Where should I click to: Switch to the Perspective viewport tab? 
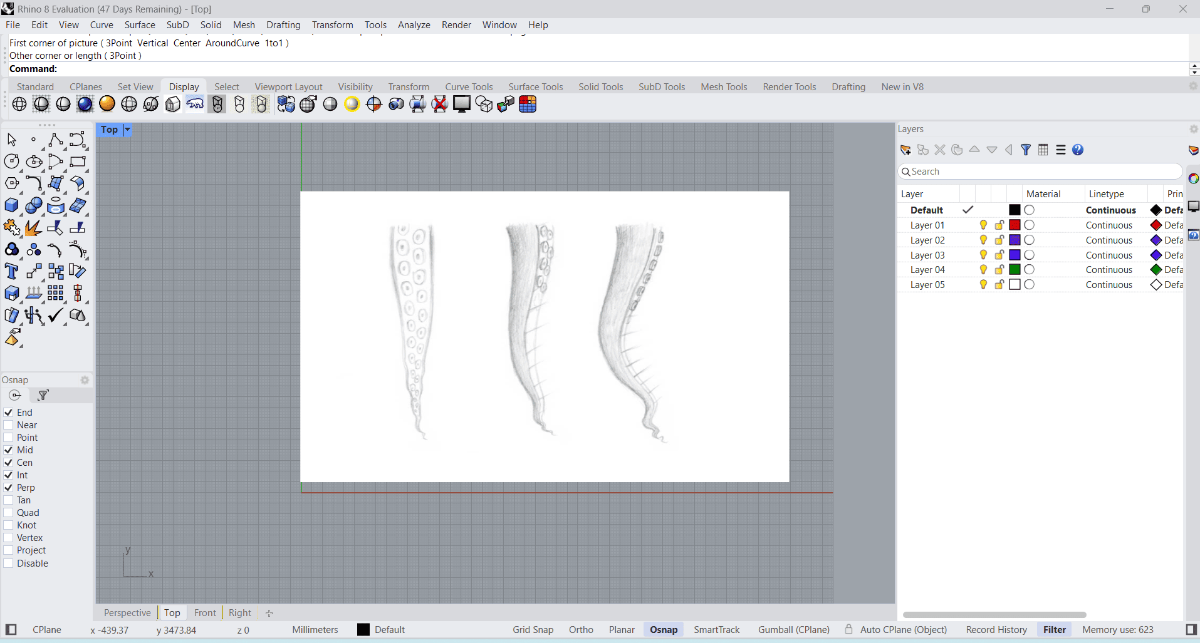(x=127, y=613)
